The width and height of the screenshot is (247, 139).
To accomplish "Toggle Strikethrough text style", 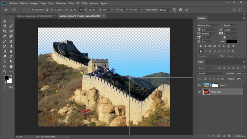I will tap(233, 46).
